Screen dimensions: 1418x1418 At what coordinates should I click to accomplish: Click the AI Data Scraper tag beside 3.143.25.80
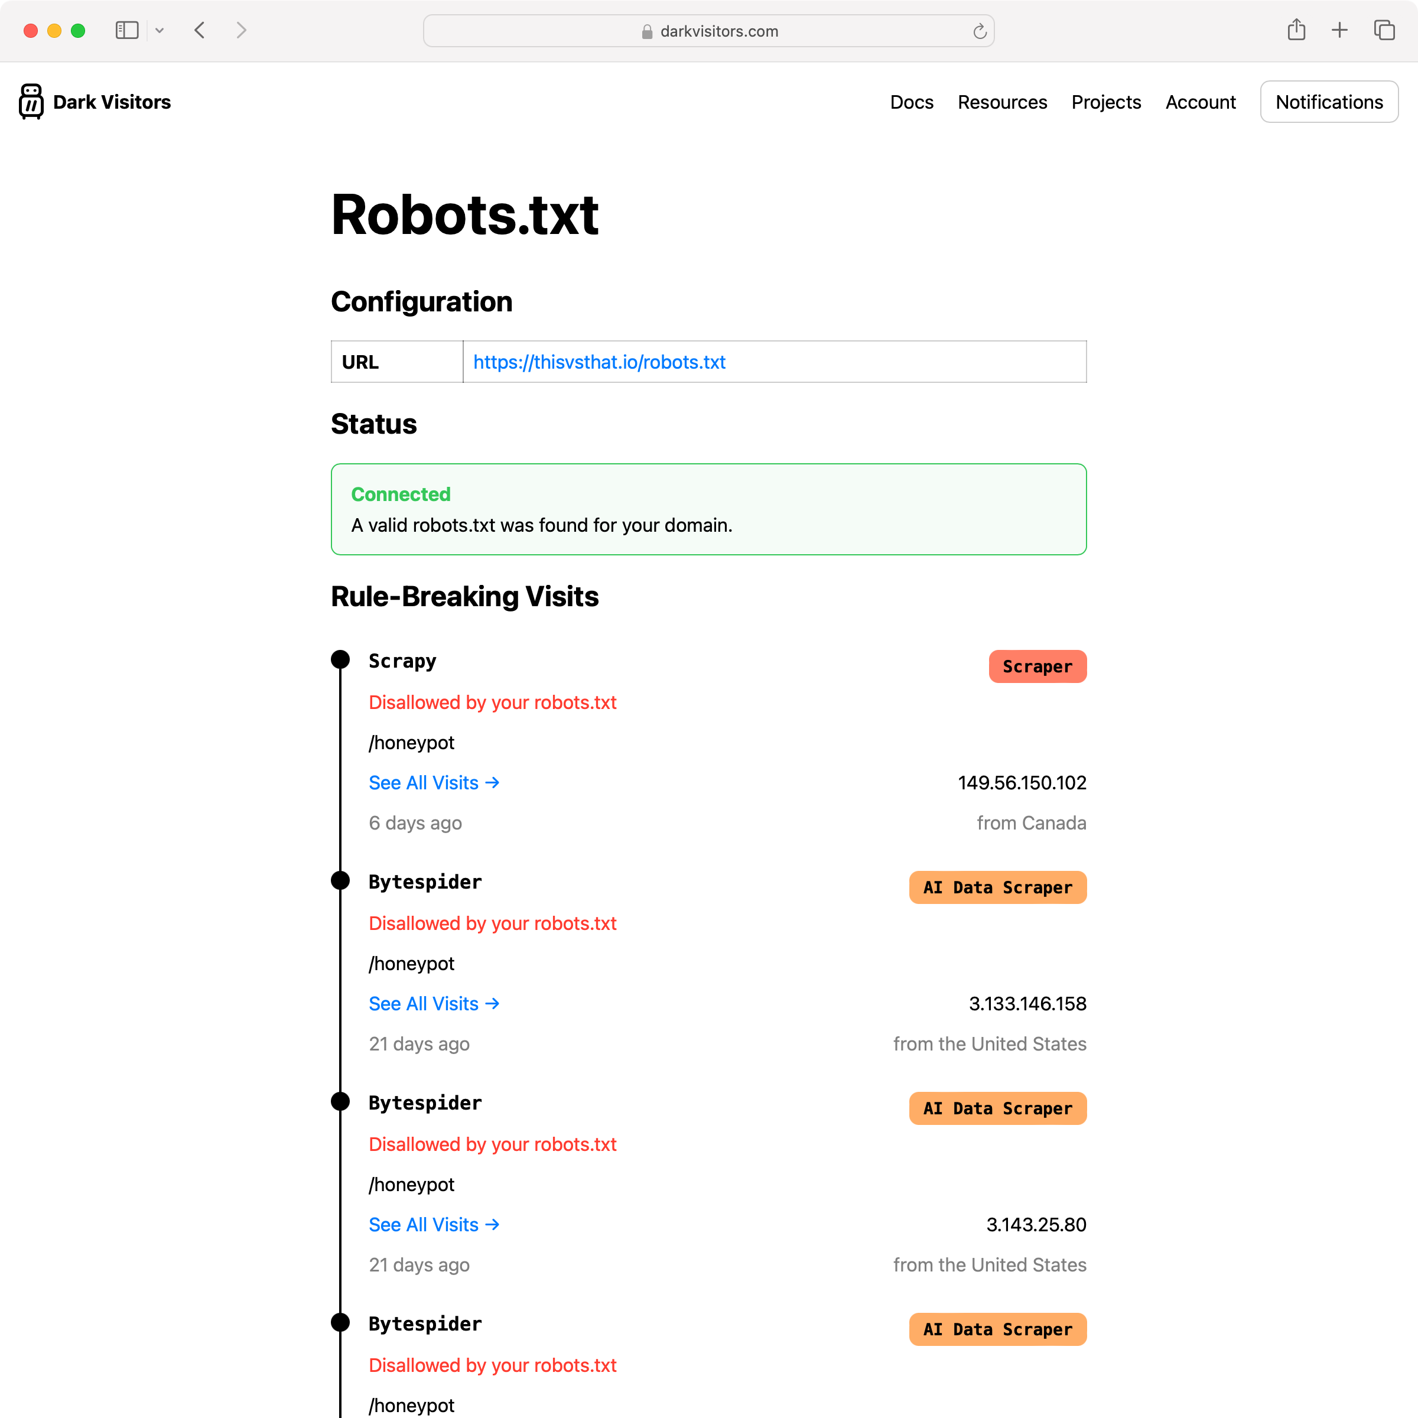(x=997, y=1108)
